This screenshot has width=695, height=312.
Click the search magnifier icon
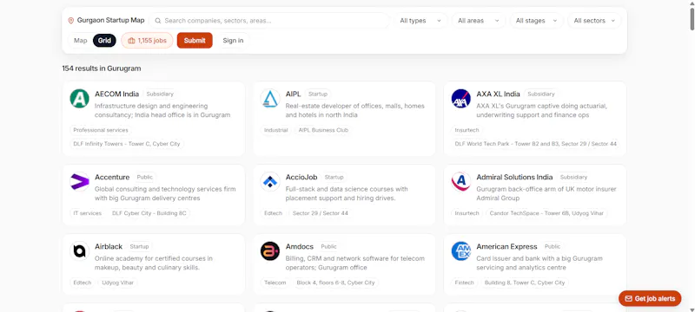point(158,21)
